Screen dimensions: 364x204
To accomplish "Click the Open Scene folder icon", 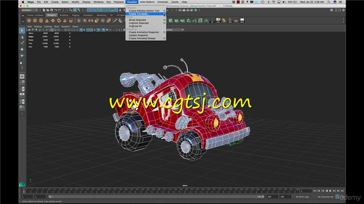I will point(48,10).
